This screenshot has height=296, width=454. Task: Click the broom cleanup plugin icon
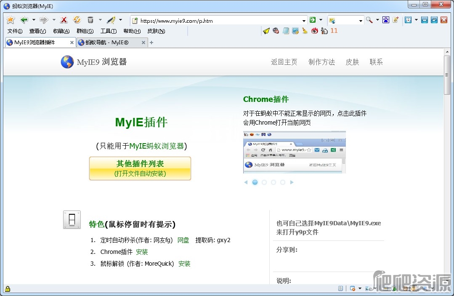point(305,31)
